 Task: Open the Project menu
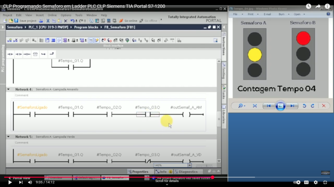pyautogui.click(x=8, y=15)
